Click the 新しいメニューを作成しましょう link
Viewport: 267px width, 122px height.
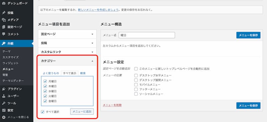pos(98,10)
